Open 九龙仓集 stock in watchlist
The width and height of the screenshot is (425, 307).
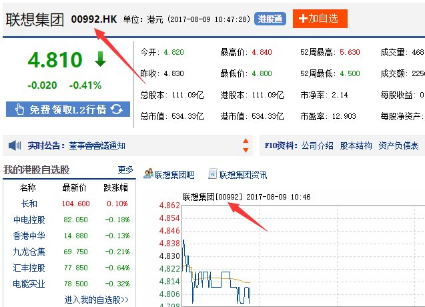coord(29,252)
